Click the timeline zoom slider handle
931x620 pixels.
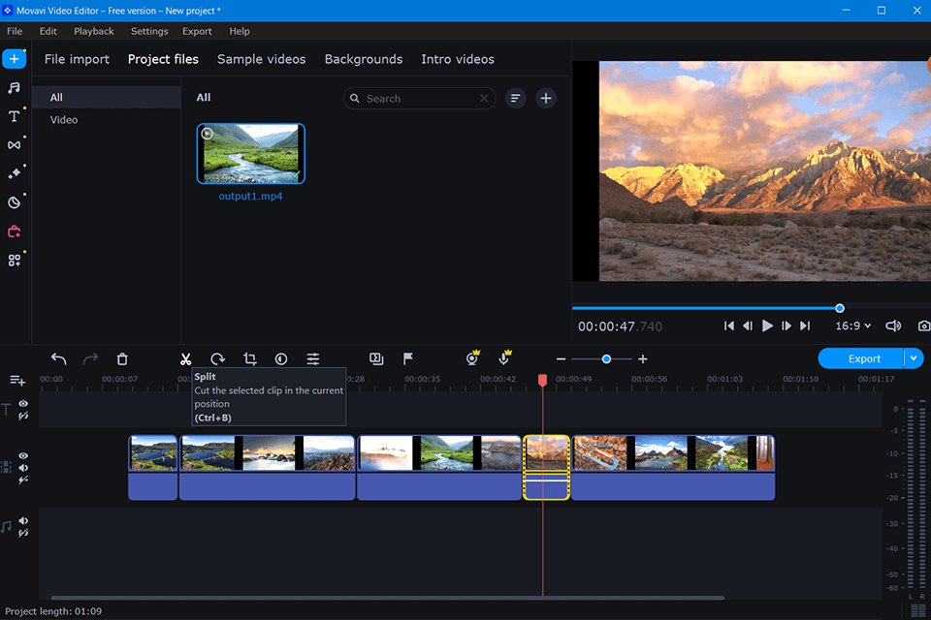pyautogui.click(x=606, y=358)
